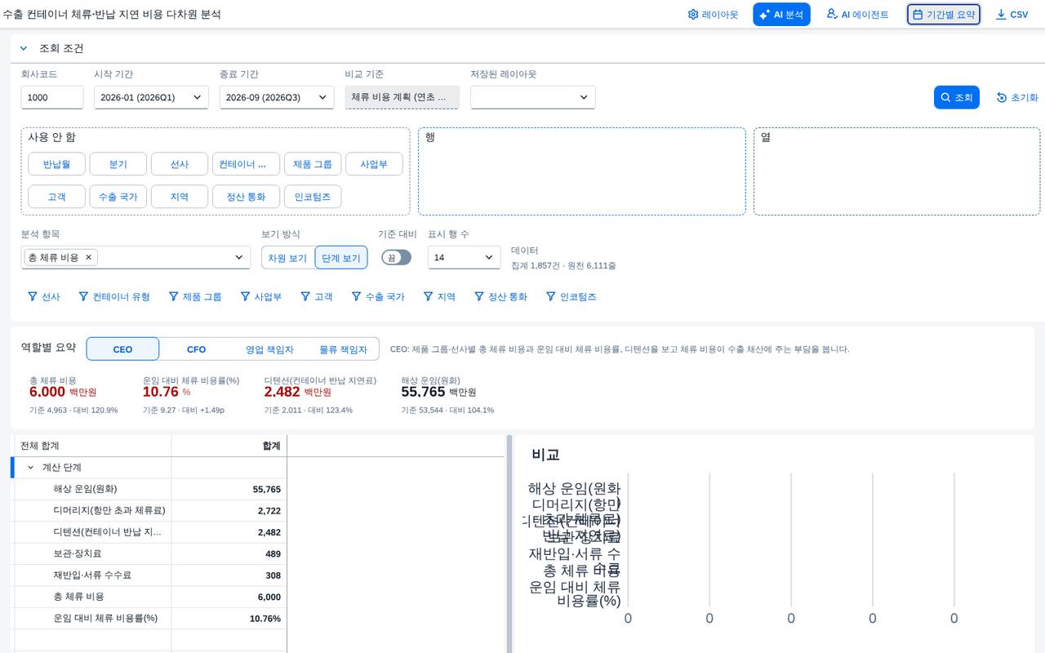Click the 회사코드 input field

coord(52,97)
